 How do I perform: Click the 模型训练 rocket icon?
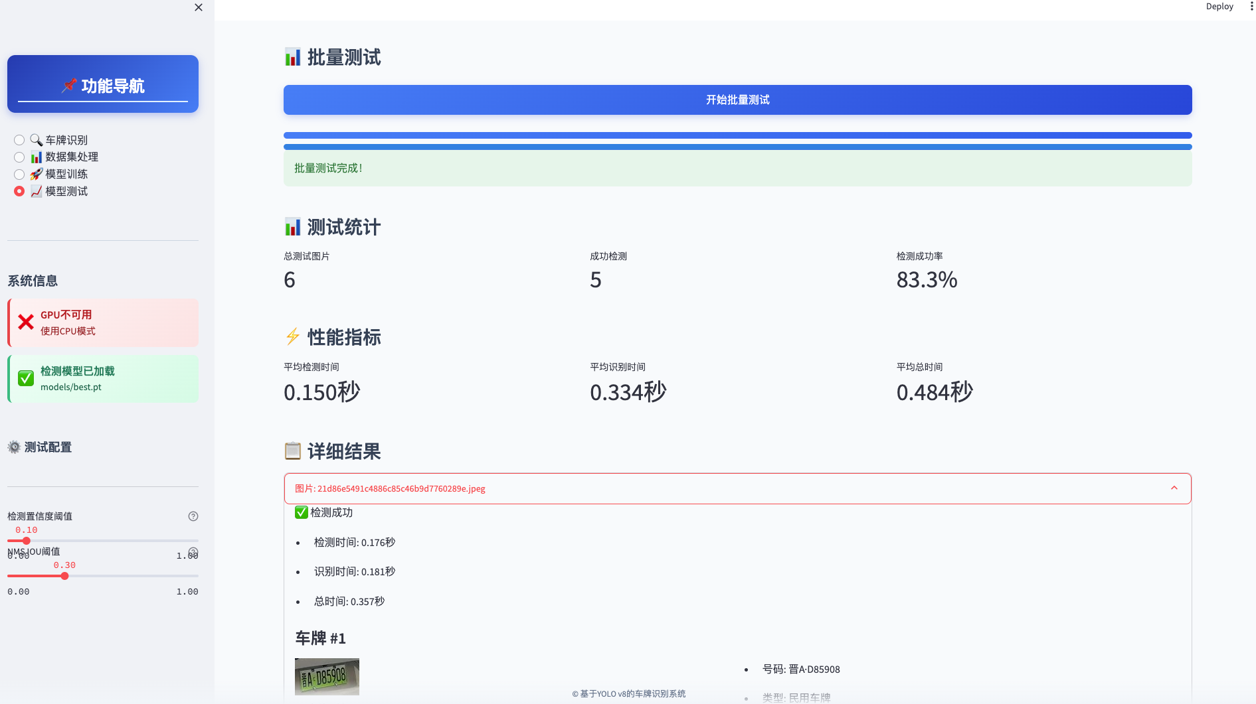[36, 174]
